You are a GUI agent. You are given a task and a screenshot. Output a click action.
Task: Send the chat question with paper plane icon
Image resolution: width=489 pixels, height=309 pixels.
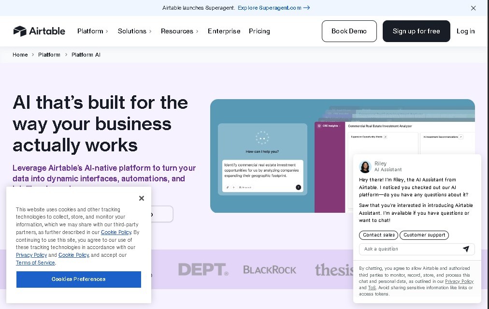point(466,249)
